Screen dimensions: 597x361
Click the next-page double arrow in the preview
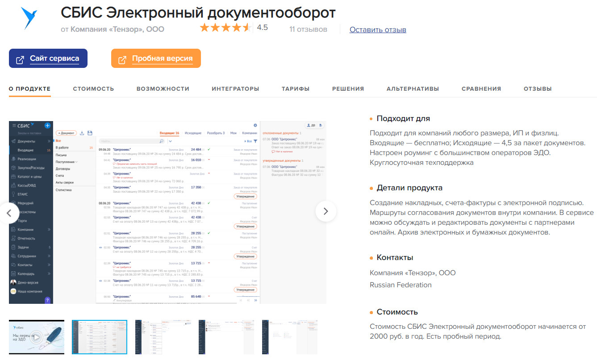point(255,301)
